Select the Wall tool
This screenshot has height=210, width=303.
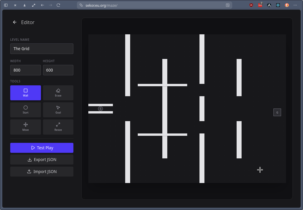[25, 93]
